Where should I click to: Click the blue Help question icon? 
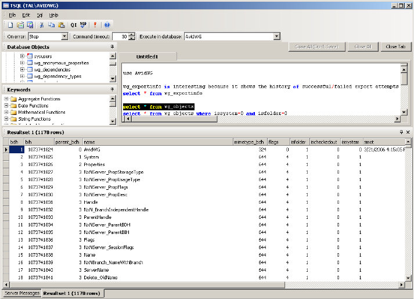click(x=107, y=25)
